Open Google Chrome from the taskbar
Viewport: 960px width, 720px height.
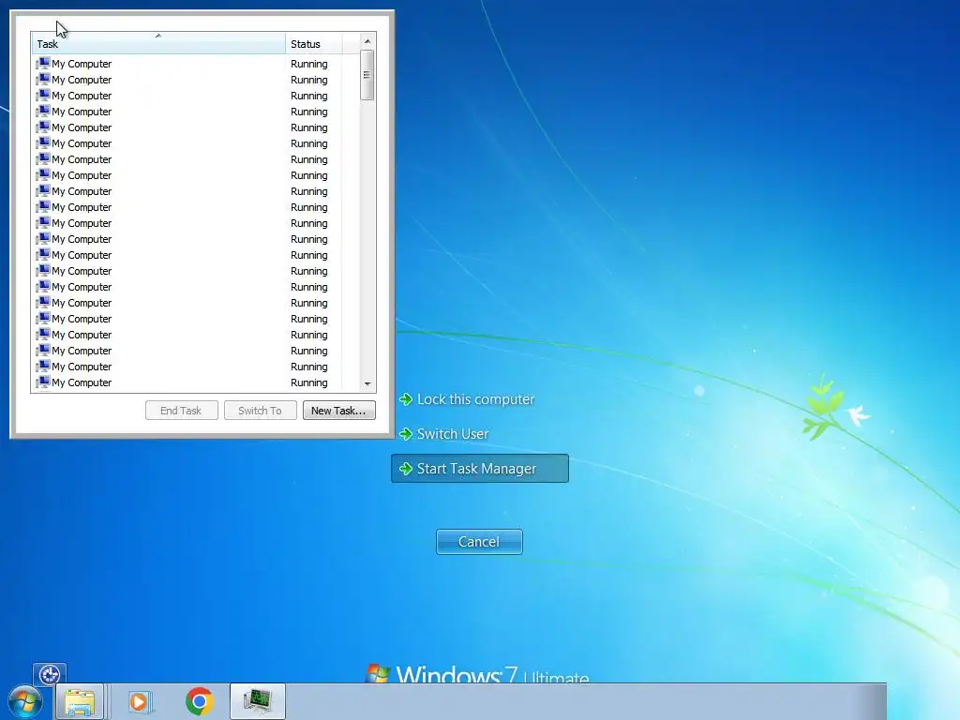point(199,701)
